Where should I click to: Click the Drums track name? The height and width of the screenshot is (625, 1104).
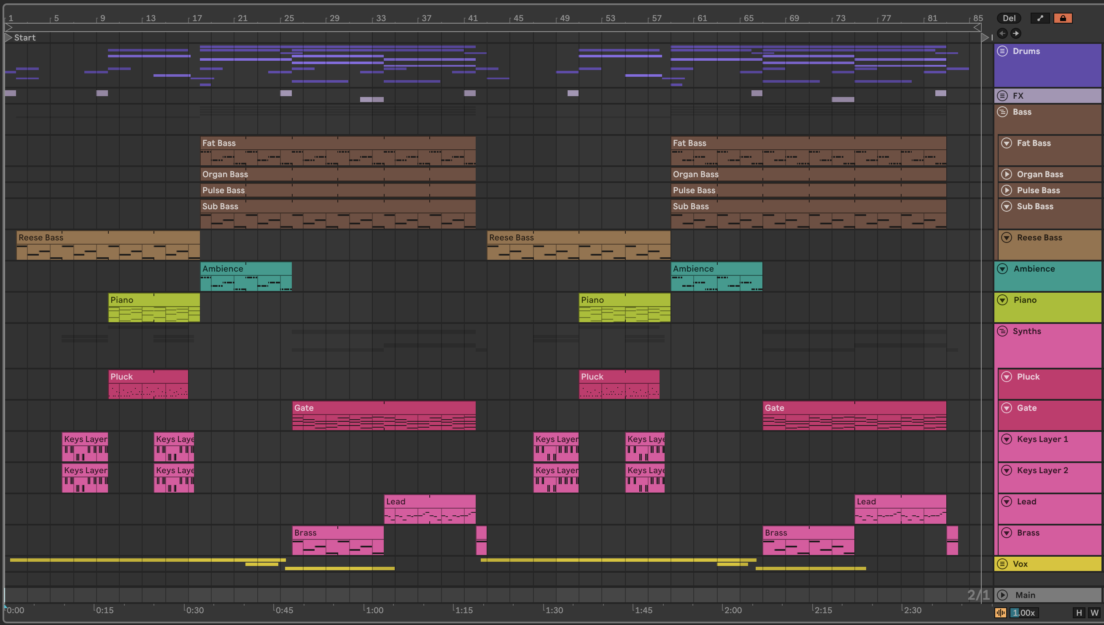click(x=1026, y=51)
